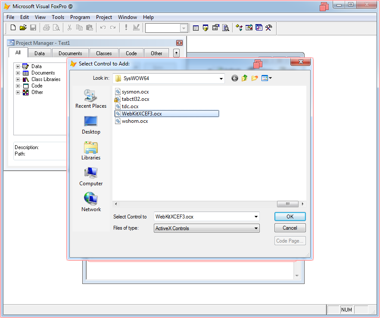Viewport: 380px width, 318px height.
Task: Expand the Class Libraries tree node
Action: pos(18,79)
